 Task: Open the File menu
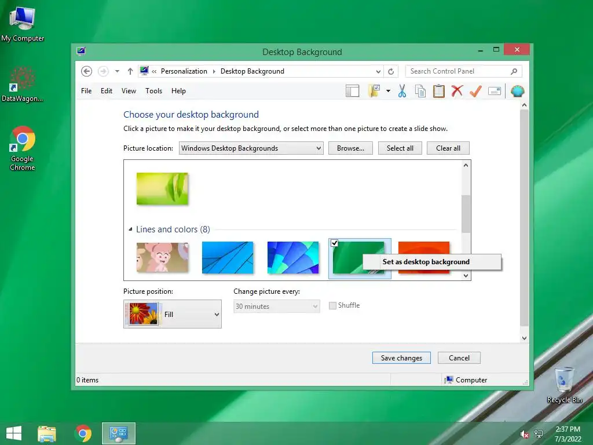[x=86, y=91]
